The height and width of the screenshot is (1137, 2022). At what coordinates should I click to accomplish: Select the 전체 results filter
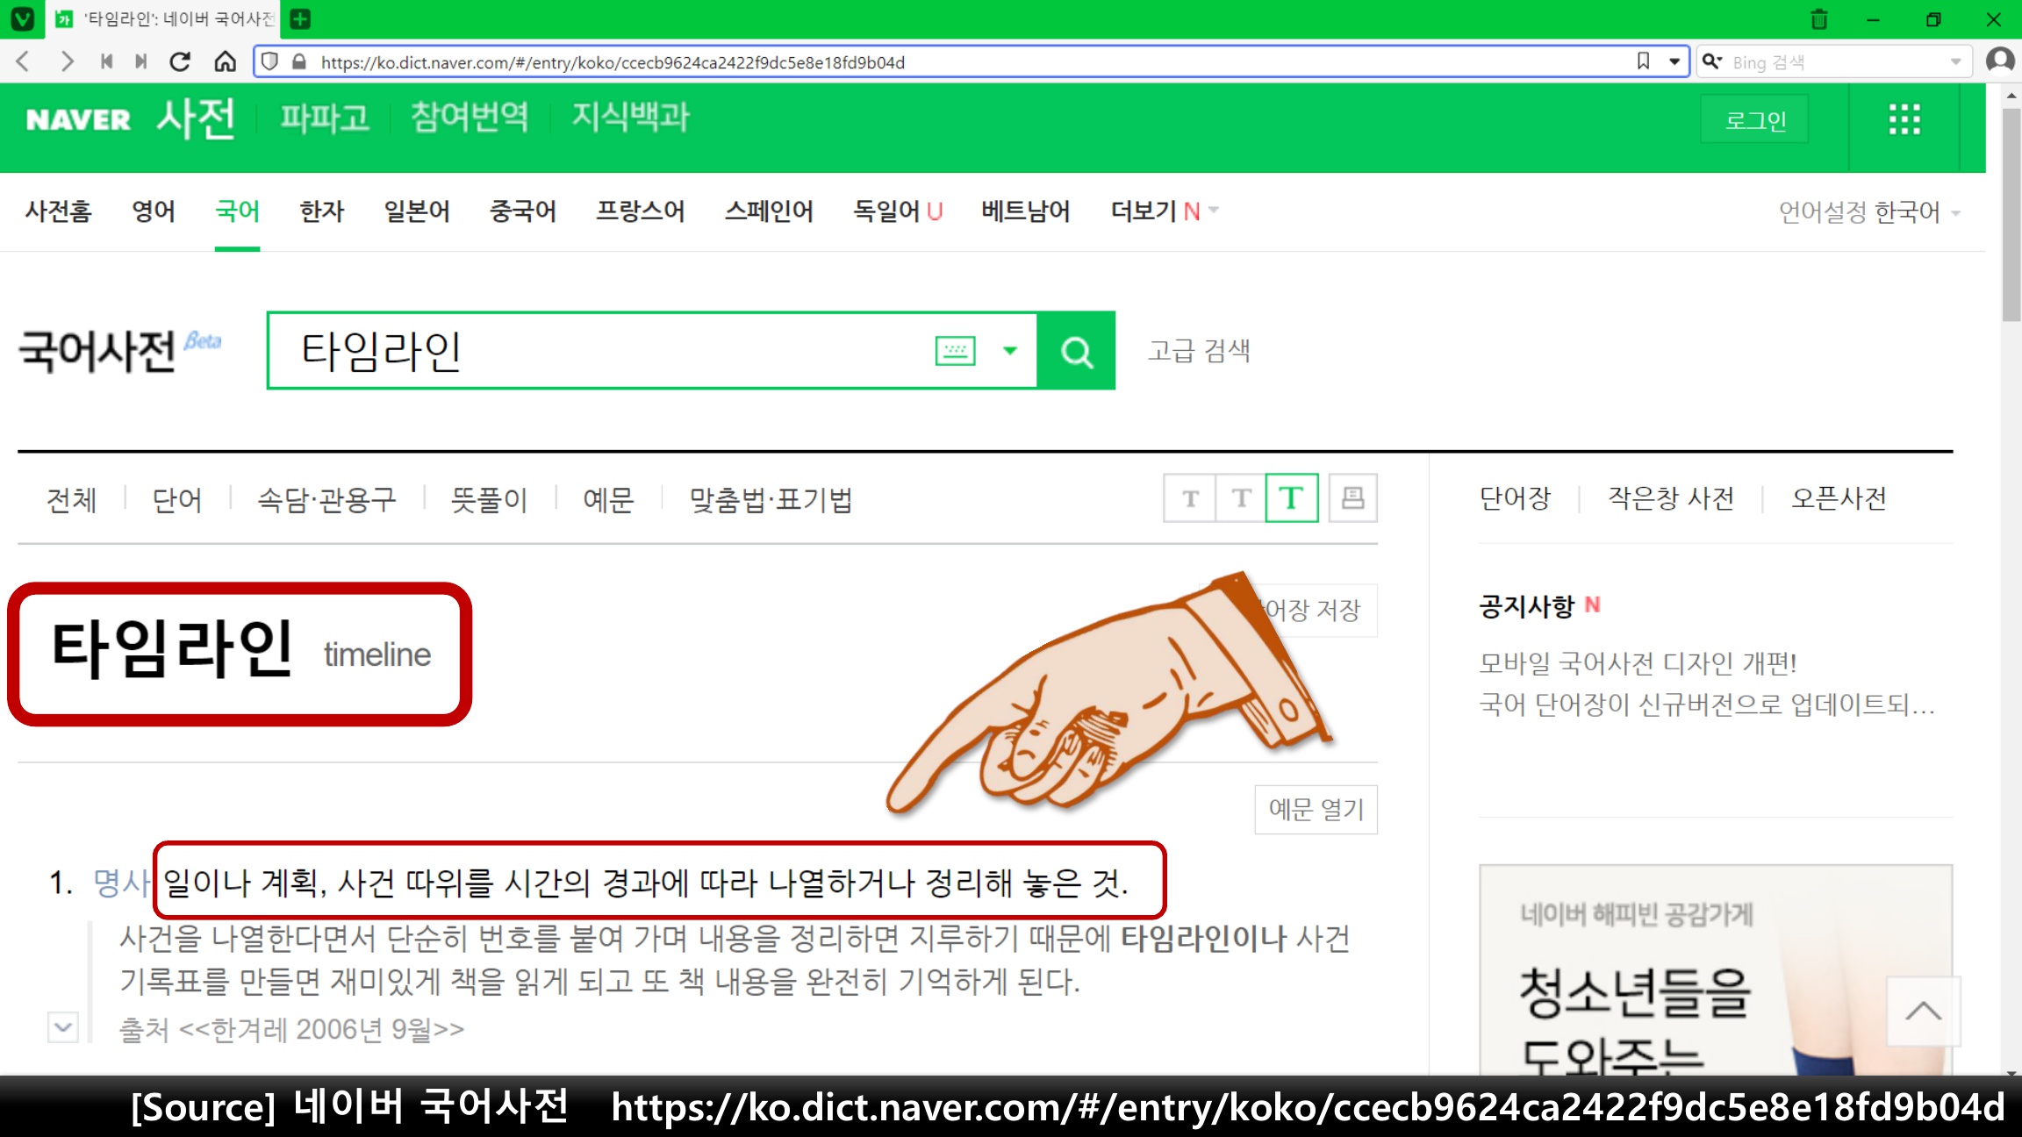click(71, 500)
